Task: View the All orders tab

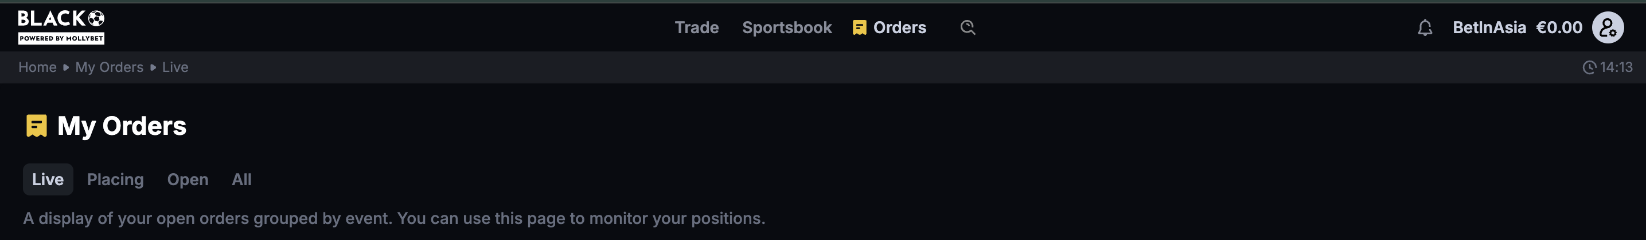Action: (x=241, y=179)
